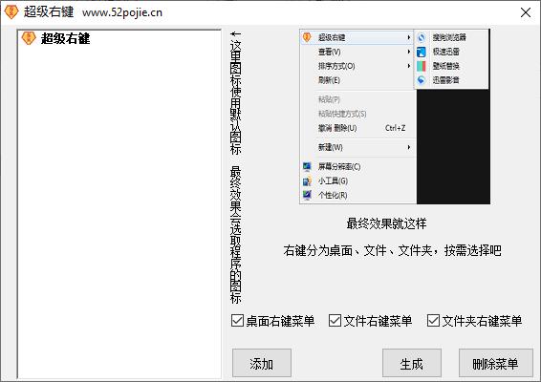Click the vertical note 最终效果会选取程序的图标
Screen dimensions: 541x382
tap(236, 235)
